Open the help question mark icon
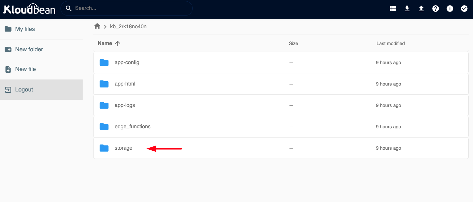The image size is (473, 202). (436, 9)
